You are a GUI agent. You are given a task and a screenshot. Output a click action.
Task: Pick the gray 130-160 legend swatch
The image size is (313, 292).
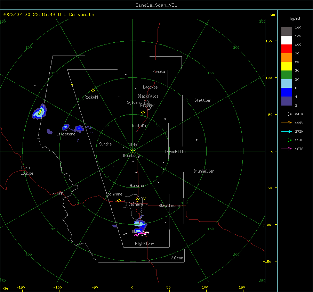click(287, 32)
